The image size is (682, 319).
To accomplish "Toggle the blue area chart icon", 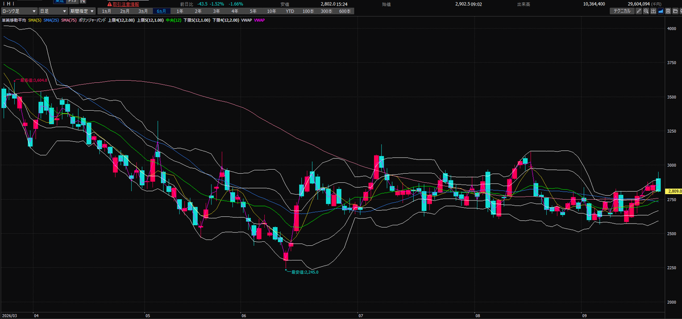I will [661, 11].
